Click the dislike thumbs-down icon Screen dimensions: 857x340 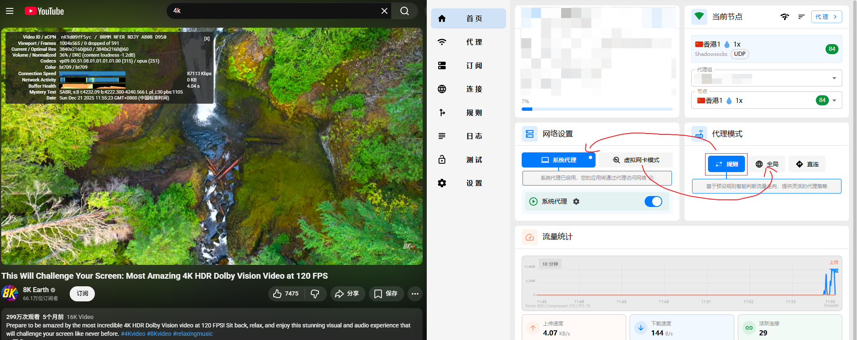[315, 294]
